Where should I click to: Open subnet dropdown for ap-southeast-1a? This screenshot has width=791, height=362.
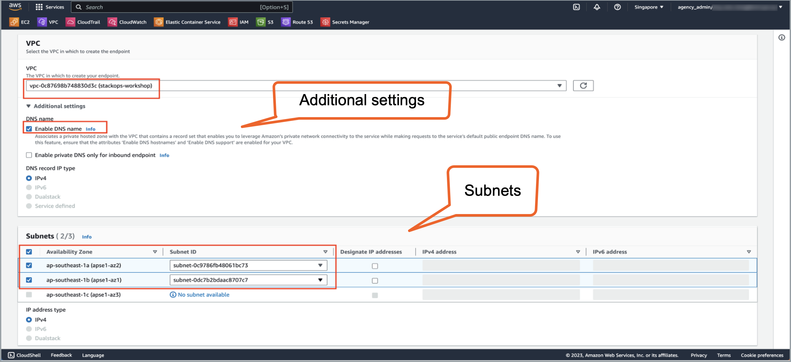click(x=320, y=265)
